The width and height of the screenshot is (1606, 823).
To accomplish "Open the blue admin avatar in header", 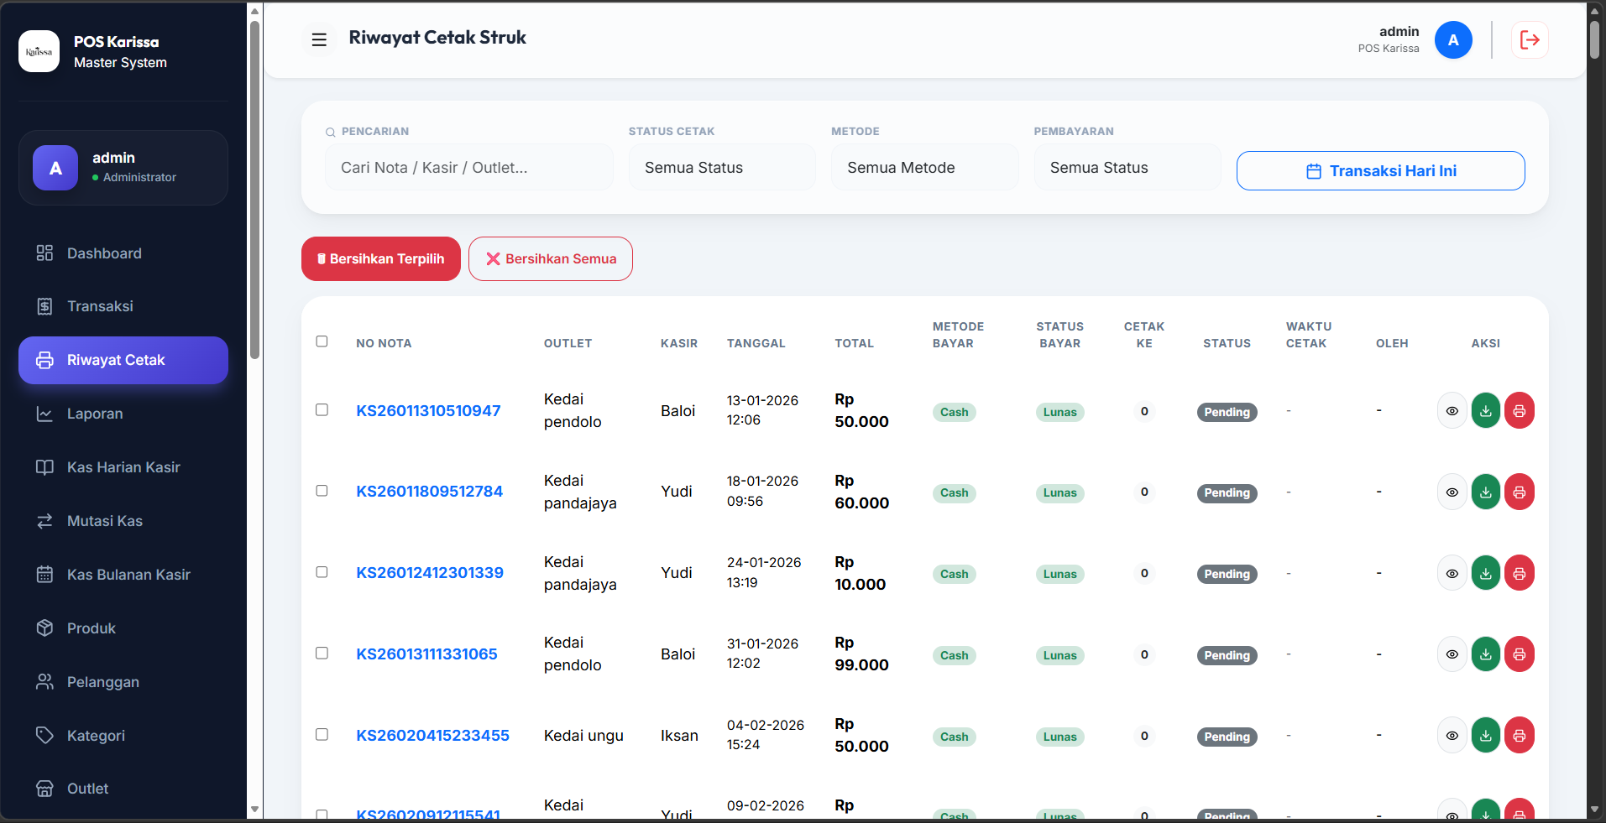I will tap(1453, 39).
